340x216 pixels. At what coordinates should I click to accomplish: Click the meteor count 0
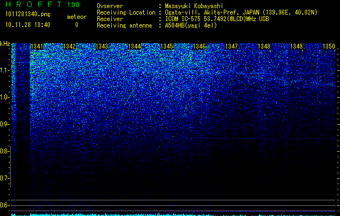77,25
